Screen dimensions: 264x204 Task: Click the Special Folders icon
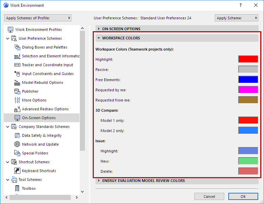(17, 153)
